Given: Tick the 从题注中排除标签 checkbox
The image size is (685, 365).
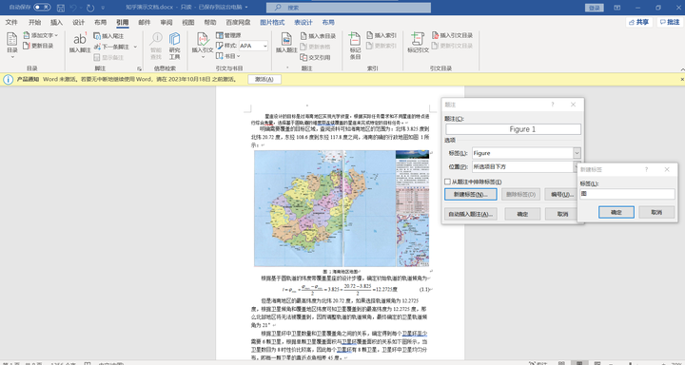Looking at the screenshot, I should click(447, 182).
